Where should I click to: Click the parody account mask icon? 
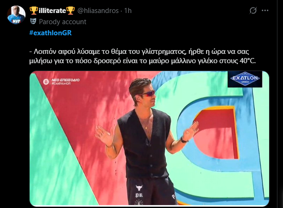coord(33,21)
